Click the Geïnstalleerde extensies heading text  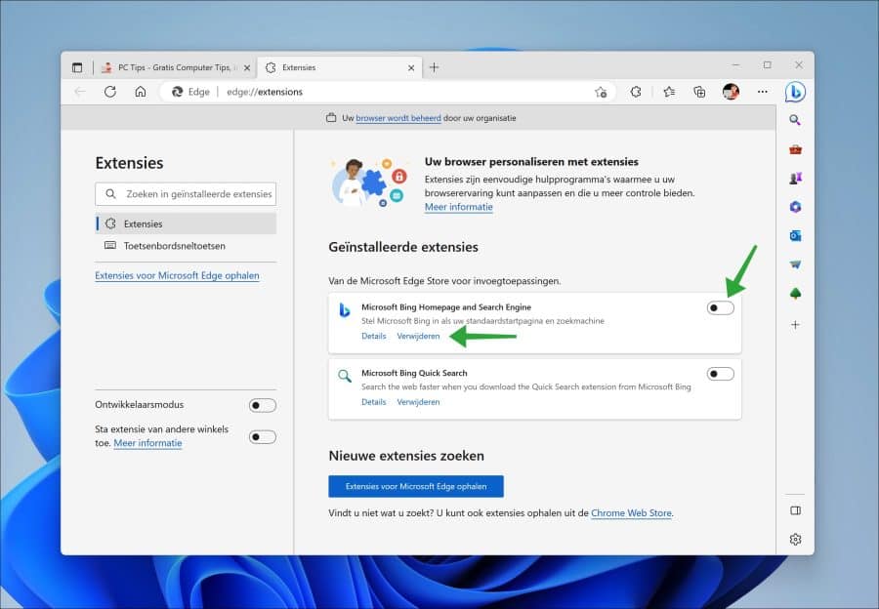pos(403,247)
